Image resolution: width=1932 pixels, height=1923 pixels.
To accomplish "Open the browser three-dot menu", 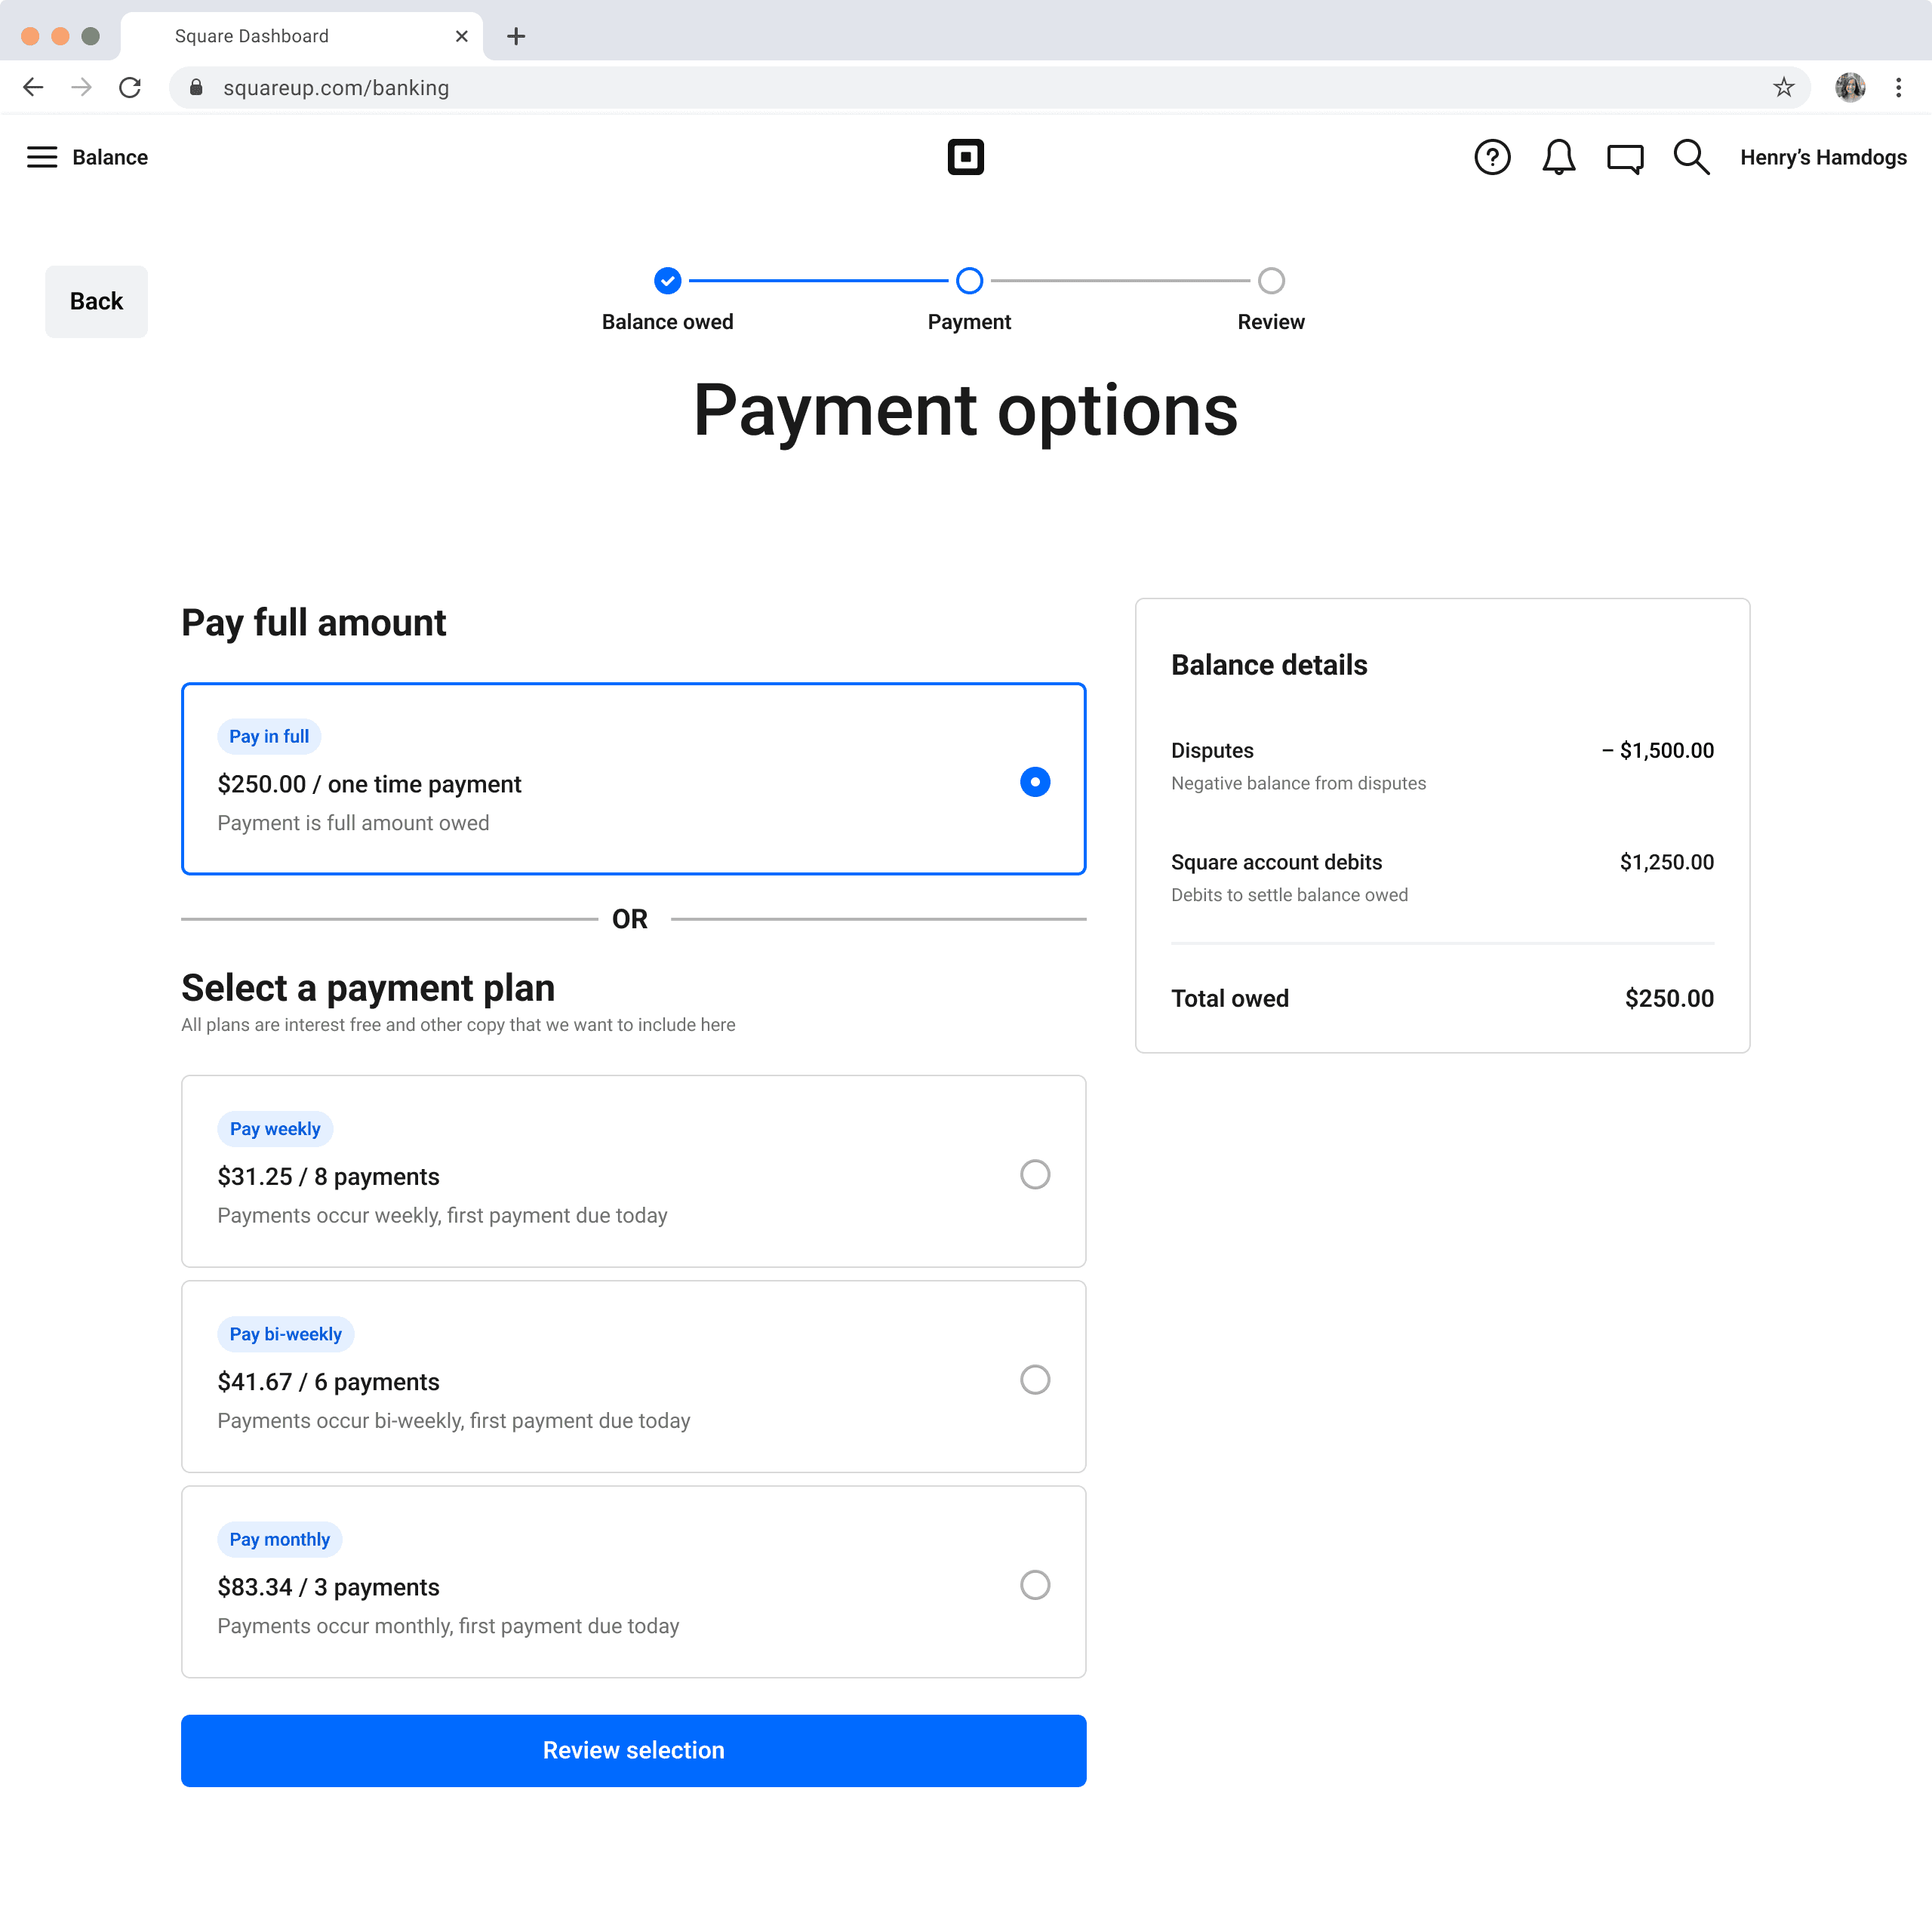I will point(1897,88).
